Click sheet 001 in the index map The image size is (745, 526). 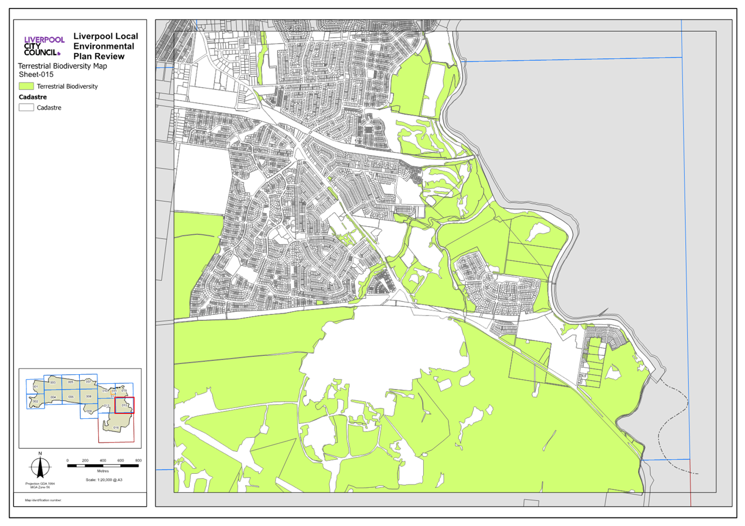tap(35, 387)
